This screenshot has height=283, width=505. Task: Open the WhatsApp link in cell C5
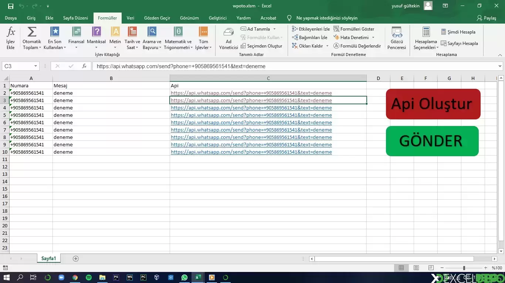[x=251, y=115]
